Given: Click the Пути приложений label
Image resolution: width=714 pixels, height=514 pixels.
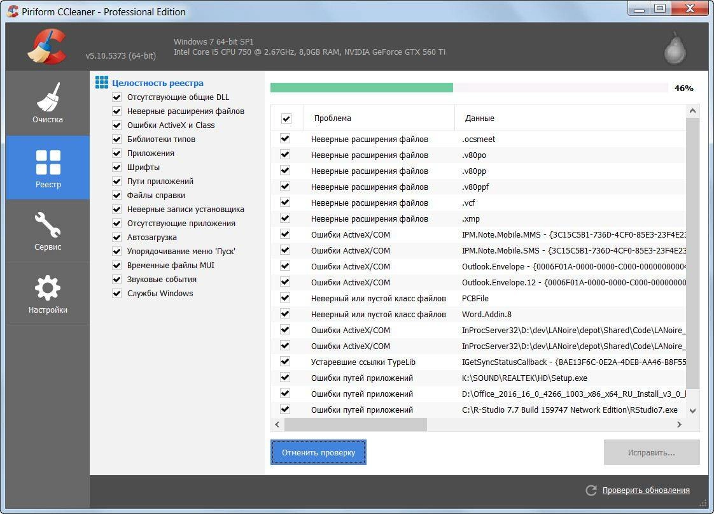Looking at the screenshot, I should click(x=160, y=182).
